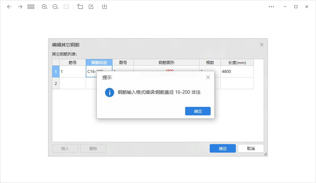Screen dimensions: 316x183
Task: Select the 根数 column header
Action: click(x=210, y=62)
